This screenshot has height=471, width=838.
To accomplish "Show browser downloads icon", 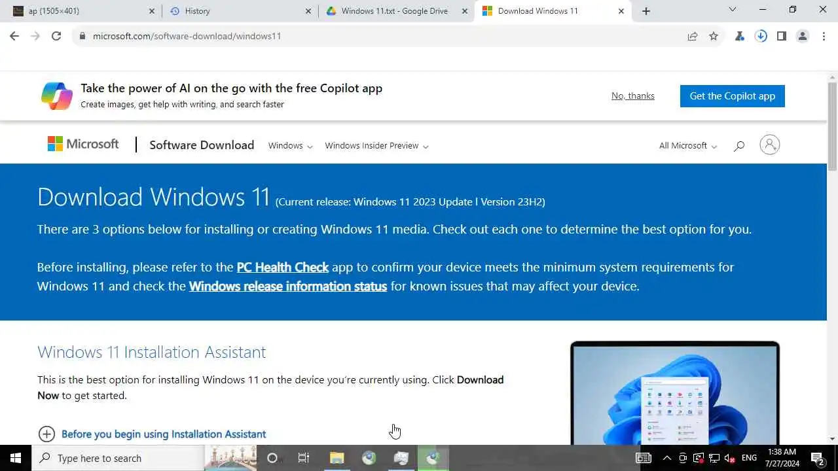I will (x=761, y=37).
